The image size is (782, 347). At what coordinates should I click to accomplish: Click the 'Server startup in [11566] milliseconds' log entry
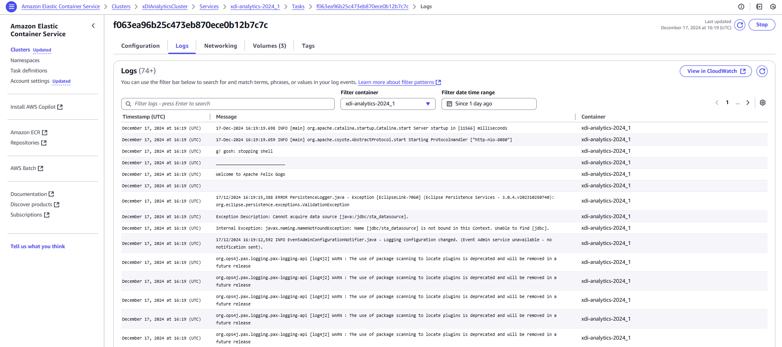coord(362,128)
